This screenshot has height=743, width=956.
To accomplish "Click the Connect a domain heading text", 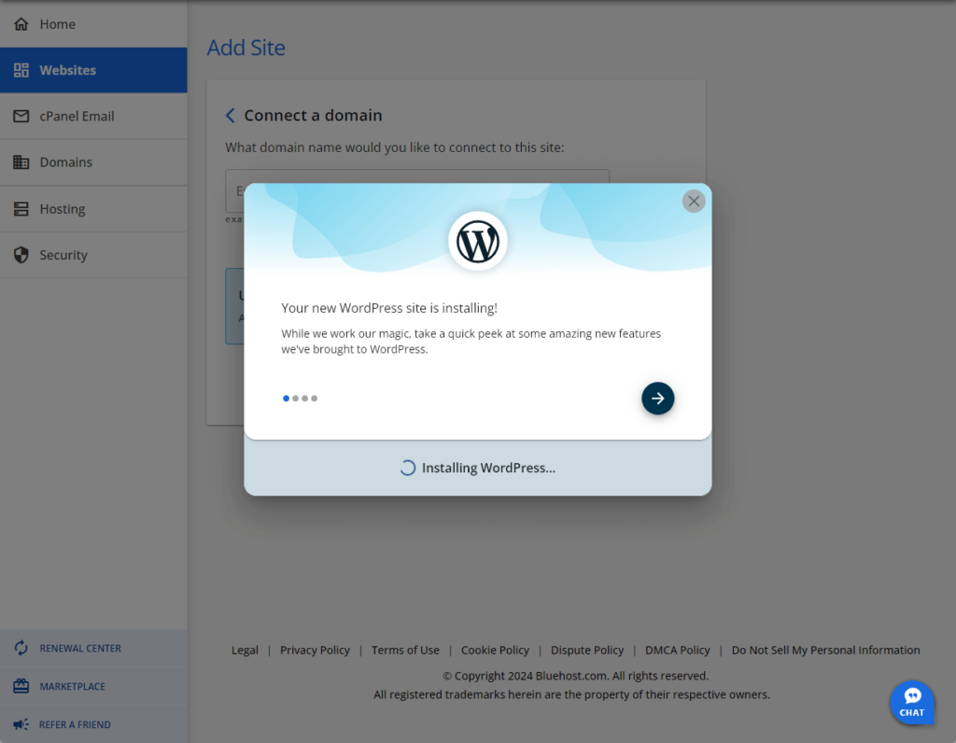I will click(x=313, y=115).
